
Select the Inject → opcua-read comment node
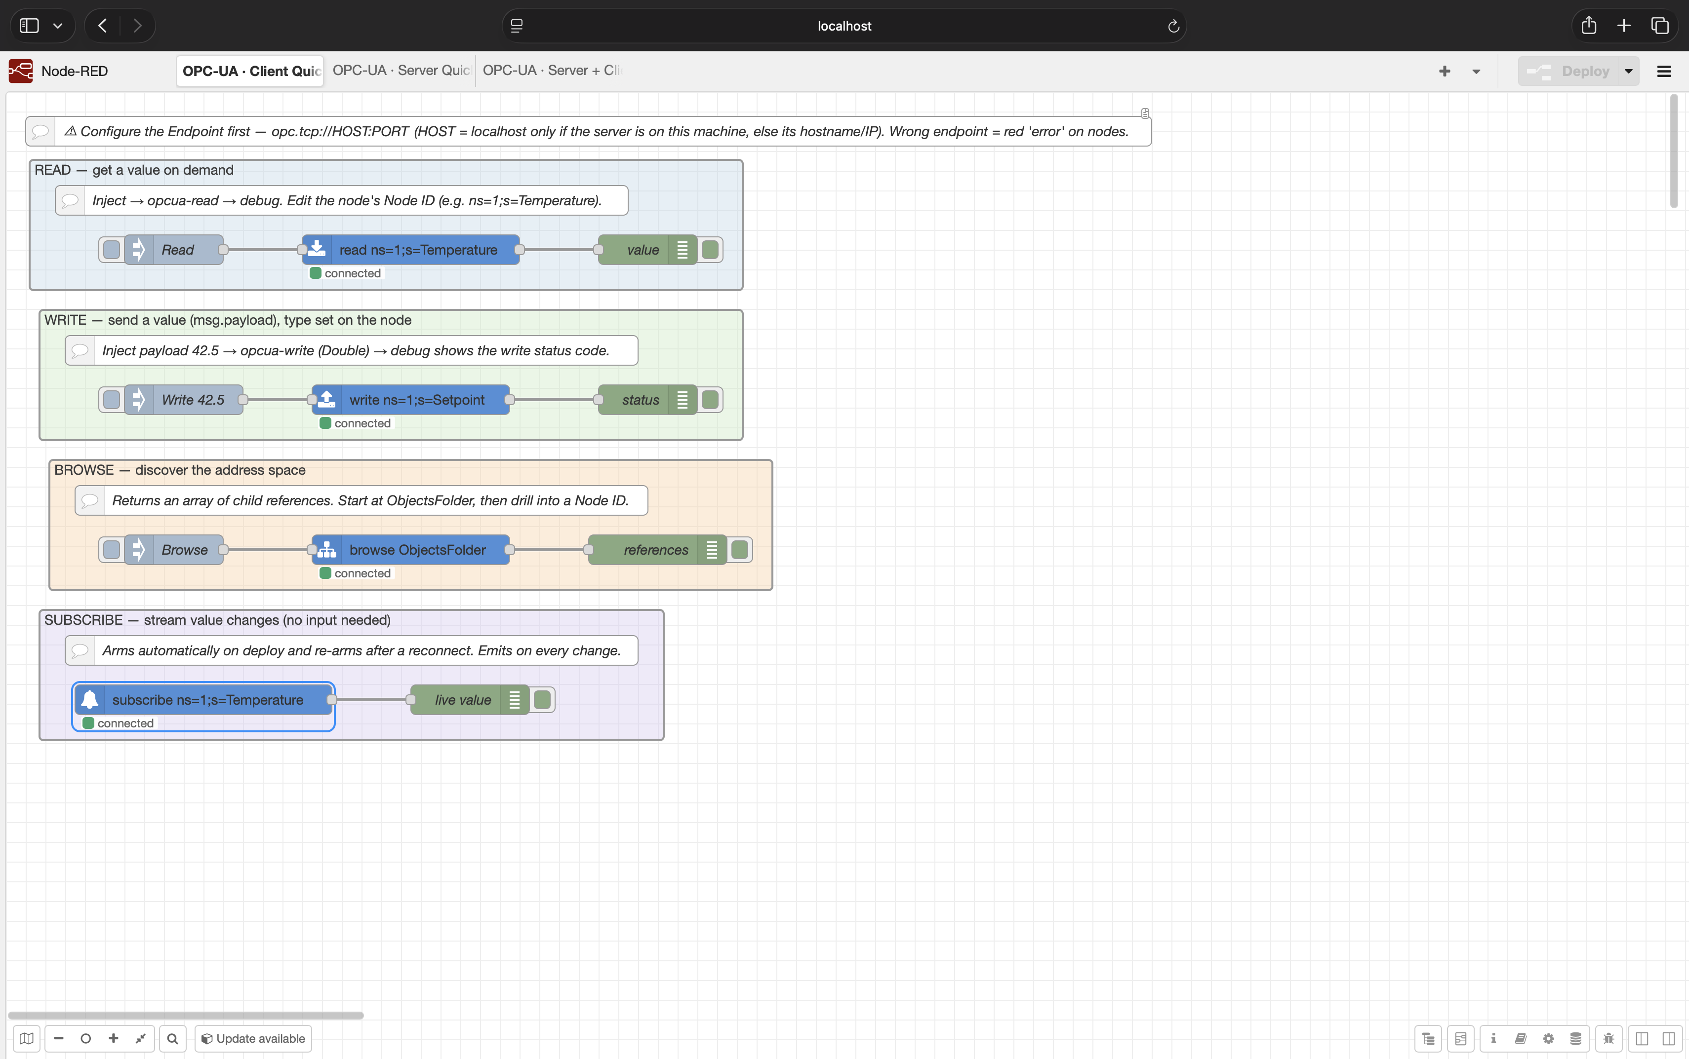point(341,200)
